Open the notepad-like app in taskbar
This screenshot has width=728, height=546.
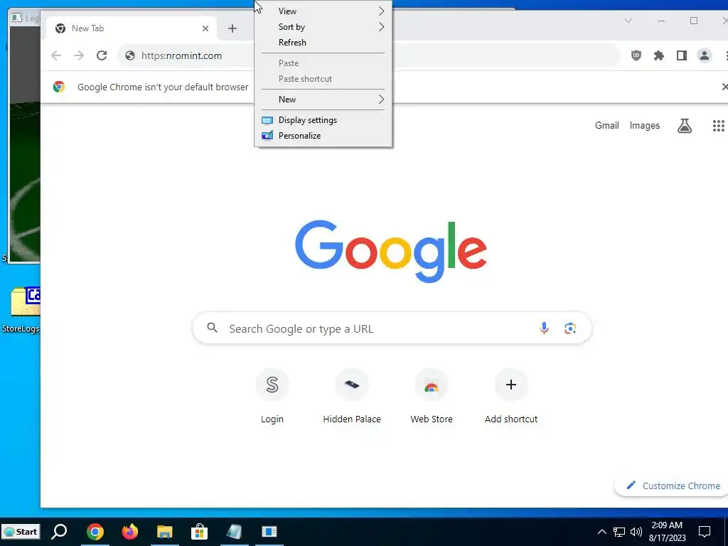235,532
